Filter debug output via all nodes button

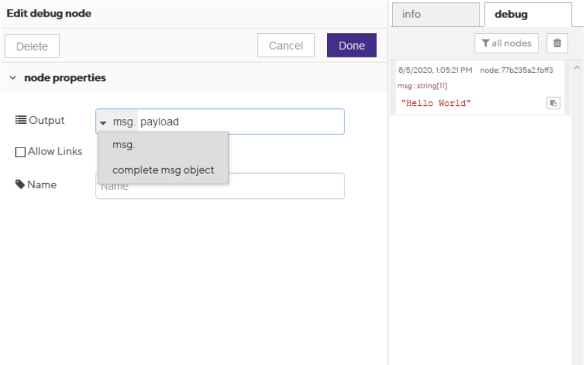point(506,44)
